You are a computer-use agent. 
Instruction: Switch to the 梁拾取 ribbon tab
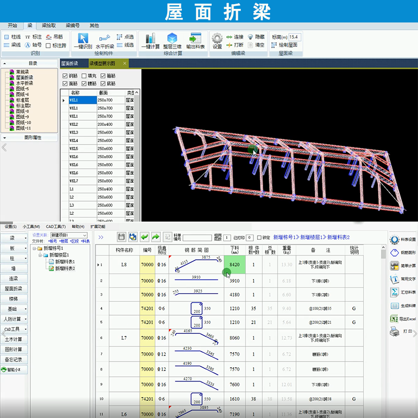point(49,26)
